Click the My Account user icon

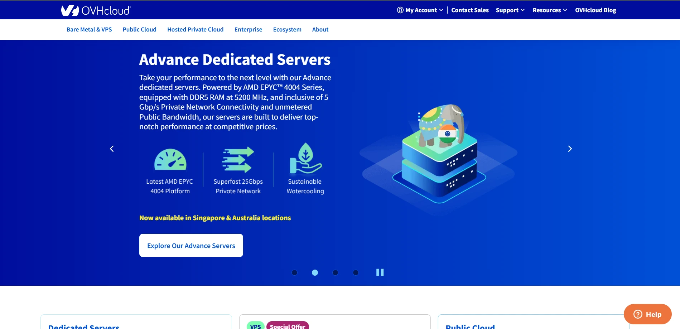tap(400, 10)
